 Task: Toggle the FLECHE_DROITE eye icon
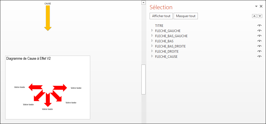259,51
